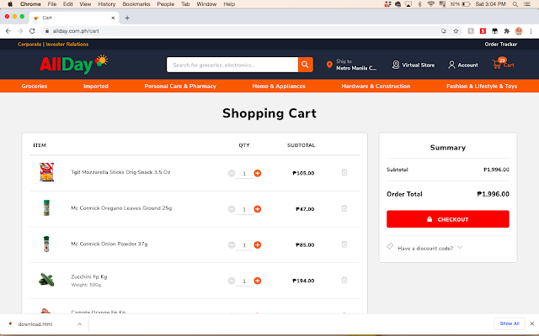The height and width of the screenshot is (336, 539).
Task: Delete Mc Cormick Oregano Leaves with trash icon
Action: click(344, 208)
